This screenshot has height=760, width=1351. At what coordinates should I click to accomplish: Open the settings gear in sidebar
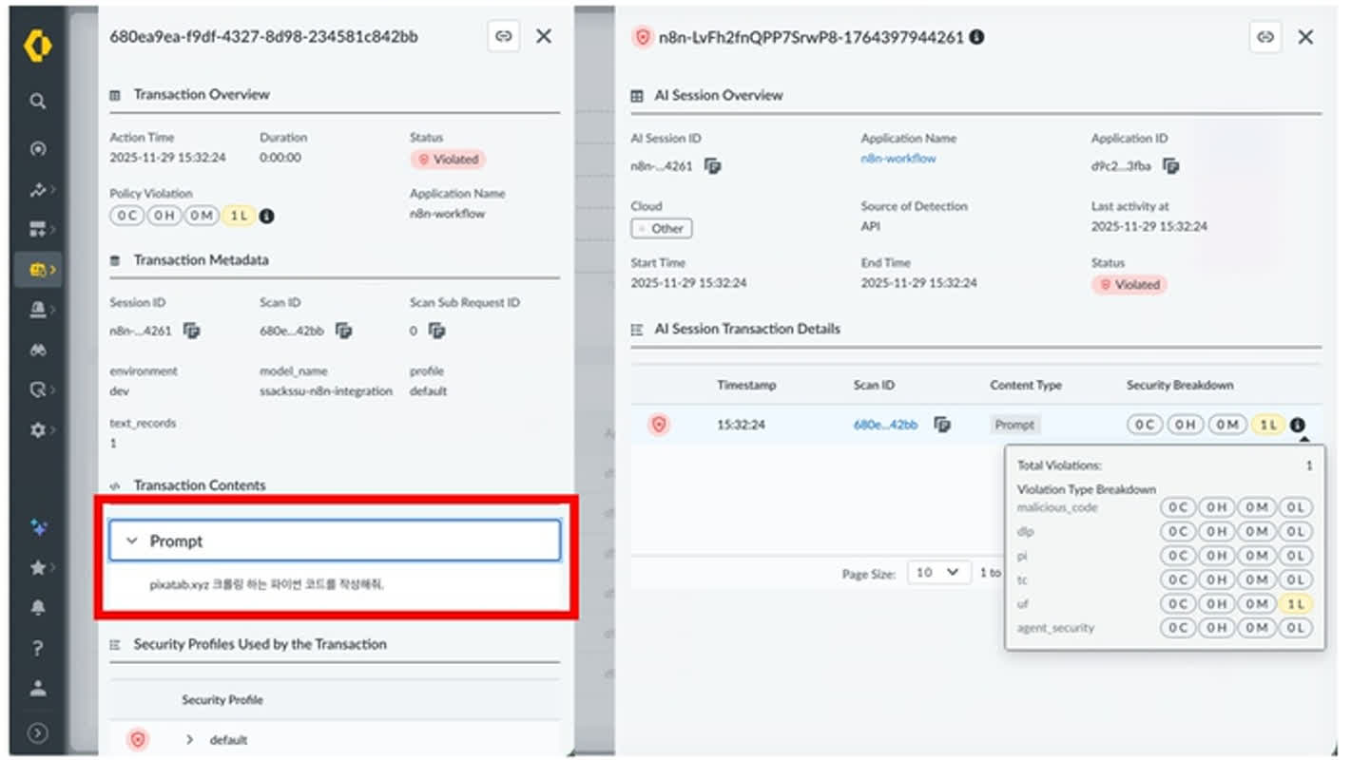pos(38,429)
